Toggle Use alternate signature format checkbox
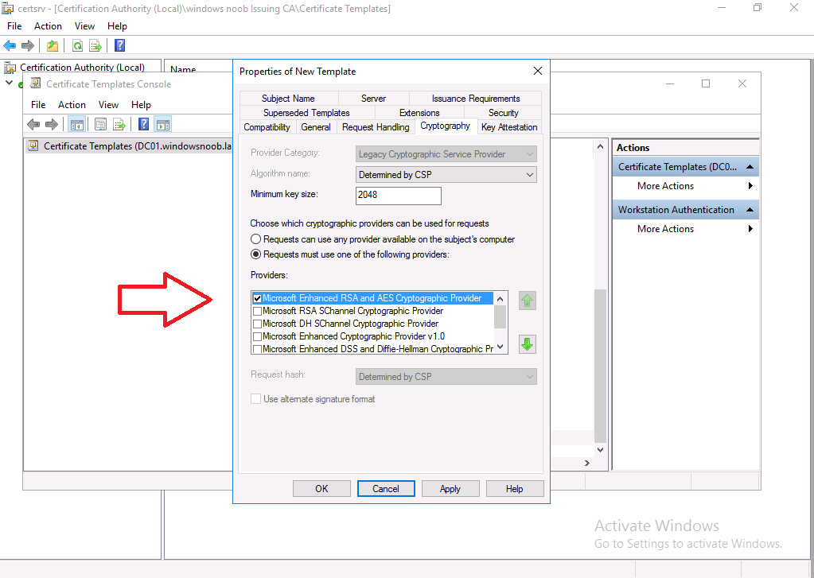814x578 pixels. (x=255, y=399)
